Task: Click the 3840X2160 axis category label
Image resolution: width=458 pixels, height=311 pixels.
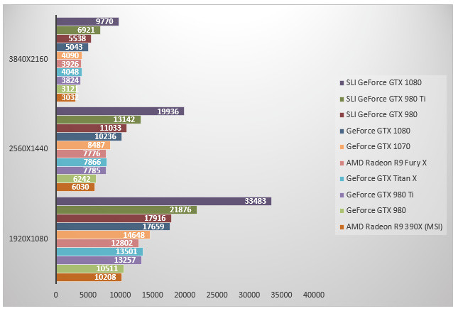Action: tap(28, 59)
